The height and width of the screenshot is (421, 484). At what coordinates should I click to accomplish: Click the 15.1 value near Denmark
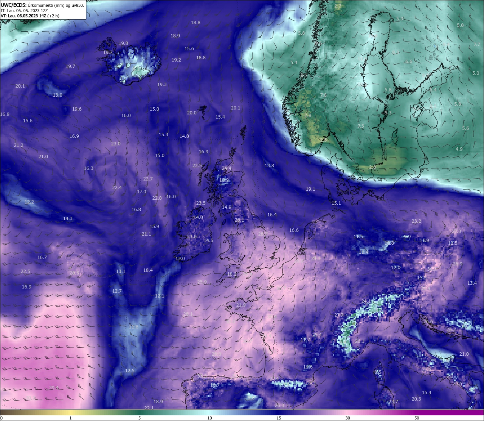pyautogui.click(x=336, y=203)
